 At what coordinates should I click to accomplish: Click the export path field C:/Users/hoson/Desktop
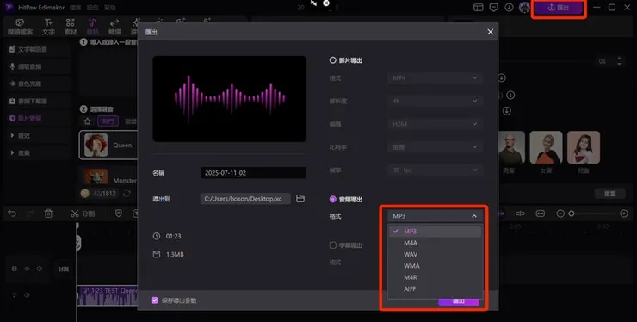tap(245, 198)
